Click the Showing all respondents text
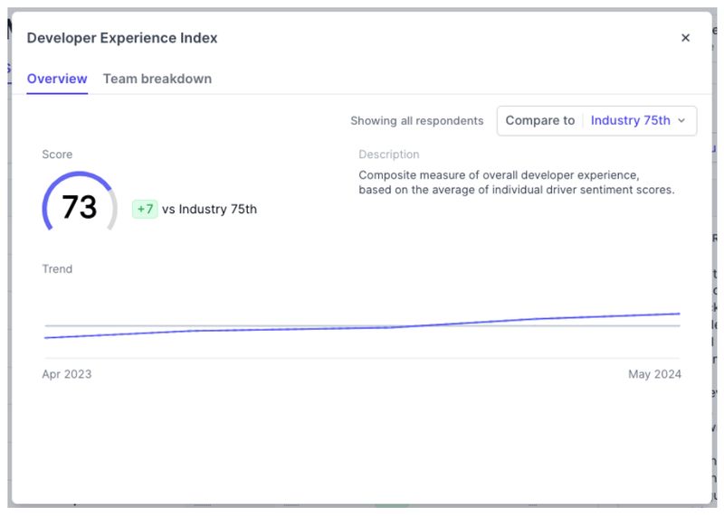Screen dimensions: 724x516 pos(416,121)
